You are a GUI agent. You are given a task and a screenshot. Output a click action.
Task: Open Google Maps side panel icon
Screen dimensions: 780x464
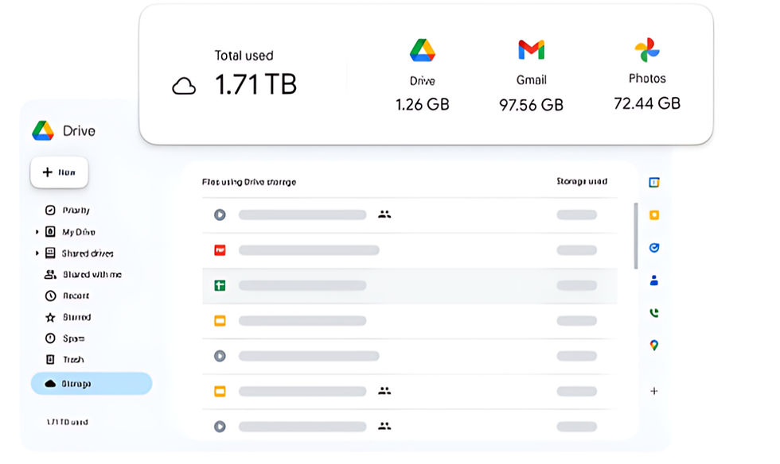[x=653, y=346]
